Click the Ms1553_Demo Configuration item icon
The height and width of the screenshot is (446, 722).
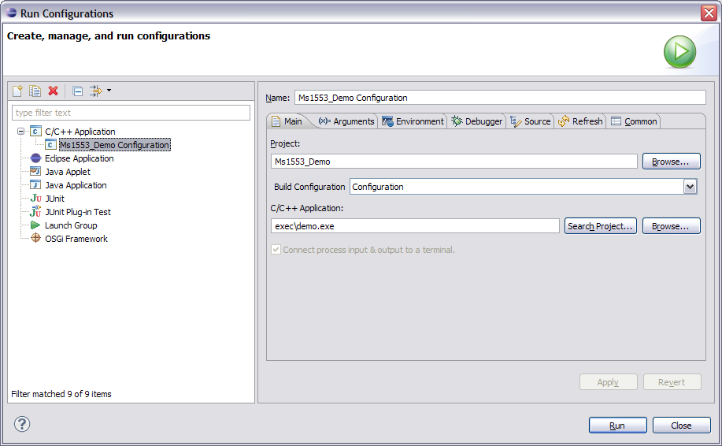pyautogui.click(x=50, y=145)
